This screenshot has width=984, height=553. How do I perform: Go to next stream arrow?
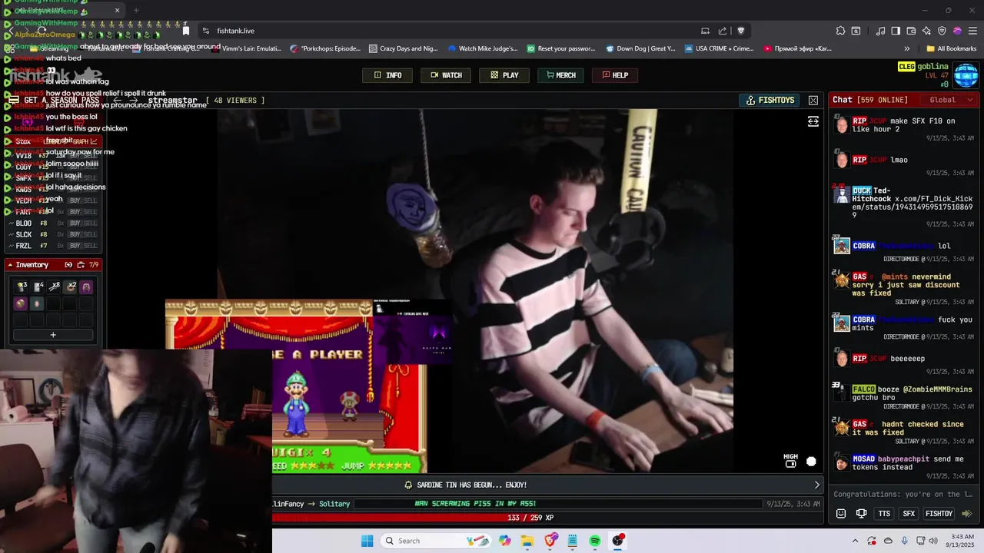(134, 100)
